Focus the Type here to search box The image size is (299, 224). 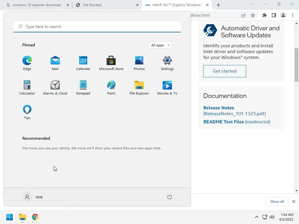[97, 27]
